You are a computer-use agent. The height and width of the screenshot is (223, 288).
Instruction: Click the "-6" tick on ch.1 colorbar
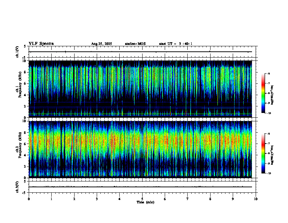click(x=269, y=73)
